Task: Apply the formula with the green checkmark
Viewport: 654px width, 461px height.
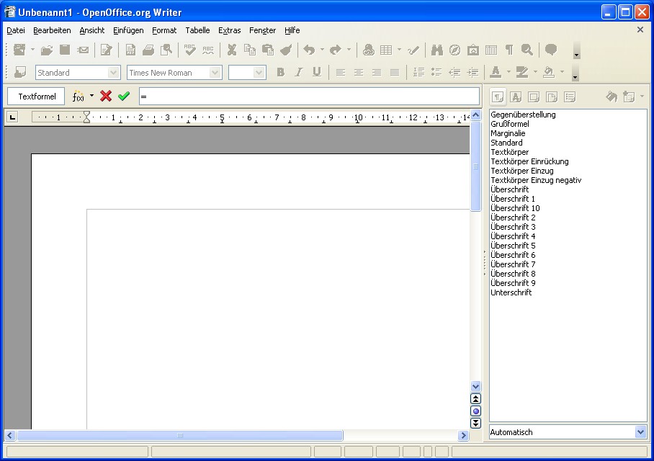Action: coord(124,97)
